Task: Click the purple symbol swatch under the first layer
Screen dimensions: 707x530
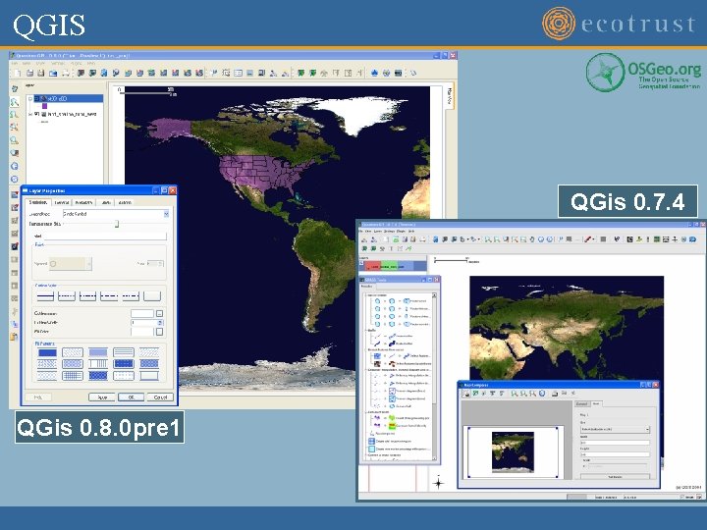Action: pyautogui.click(x=44, y=106)
